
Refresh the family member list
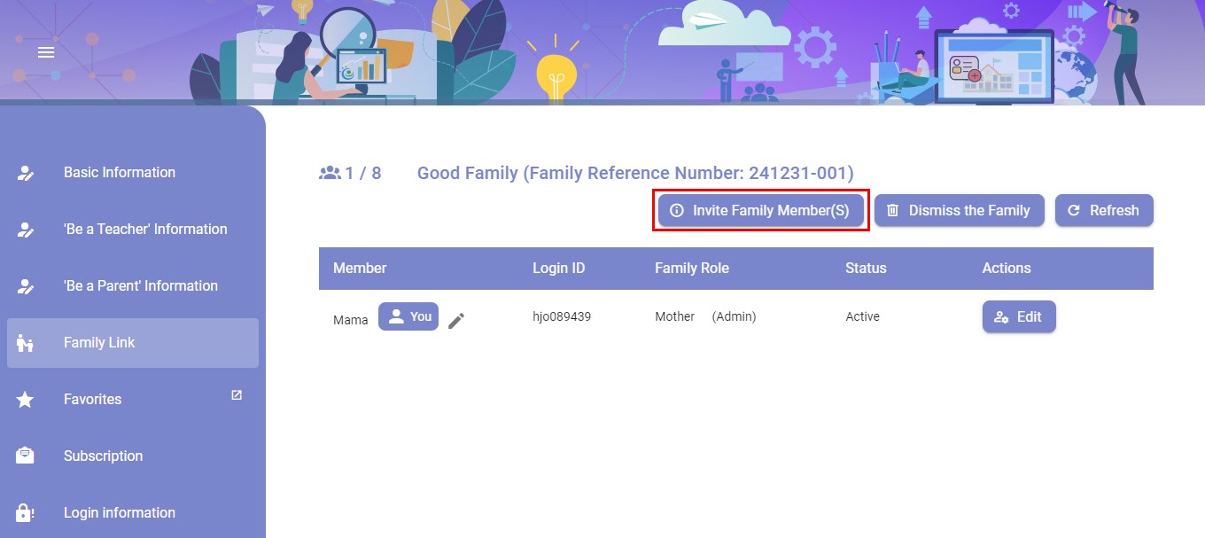pyautogui.click(x=1104, y=211)
